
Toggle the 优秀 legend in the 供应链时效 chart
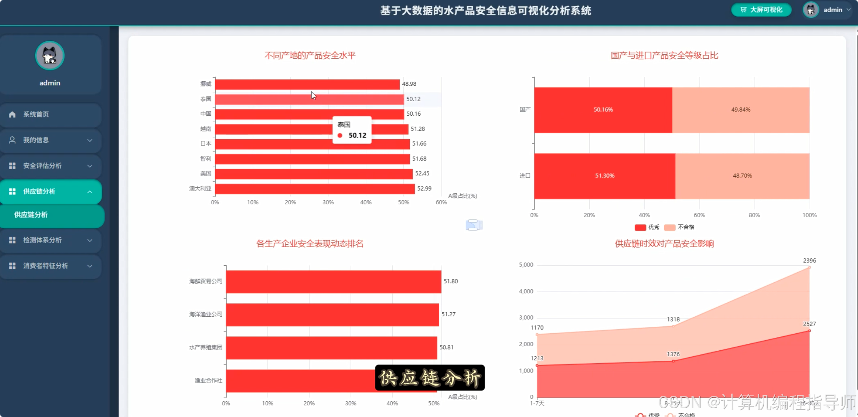coord(647,415)
